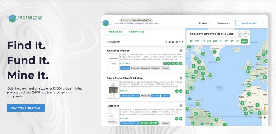Click the map cluster marker labeled 86

[x=251, y=111]
